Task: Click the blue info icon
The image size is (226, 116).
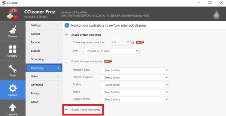Action: (x=67, y=25)
